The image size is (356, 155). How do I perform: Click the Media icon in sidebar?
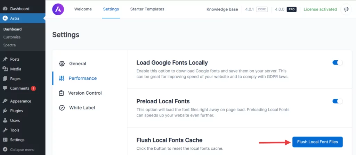[5, 69]
